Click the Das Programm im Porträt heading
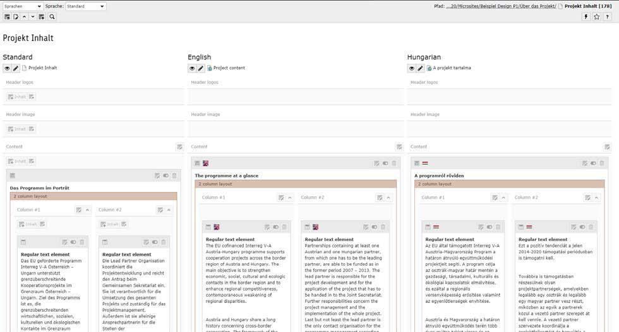The height and width of the screenshot is (332, 619). click(x=39, y=188)
